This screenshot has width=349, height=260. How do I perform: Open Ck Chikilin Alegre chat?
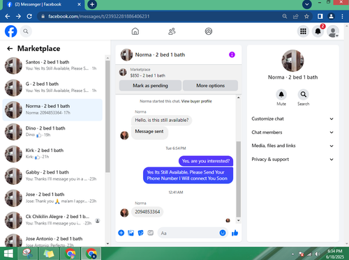point(52,220)
